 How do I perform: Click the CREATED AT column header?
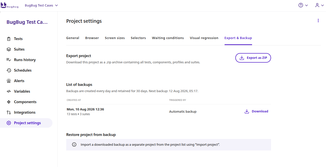[x=74, y=100]
